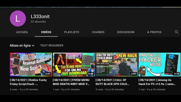This screenshot has width=181, height=102.
Task: Switch to the À PROPOS tab
Action: (x=154, y=32)
